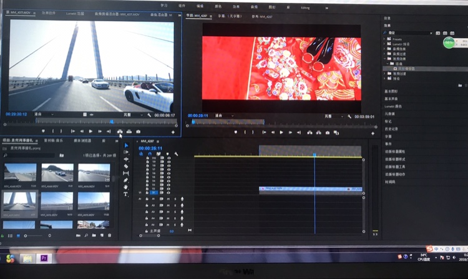Select the Slip tool
468x279 pixels.
[x=126, y=173]
